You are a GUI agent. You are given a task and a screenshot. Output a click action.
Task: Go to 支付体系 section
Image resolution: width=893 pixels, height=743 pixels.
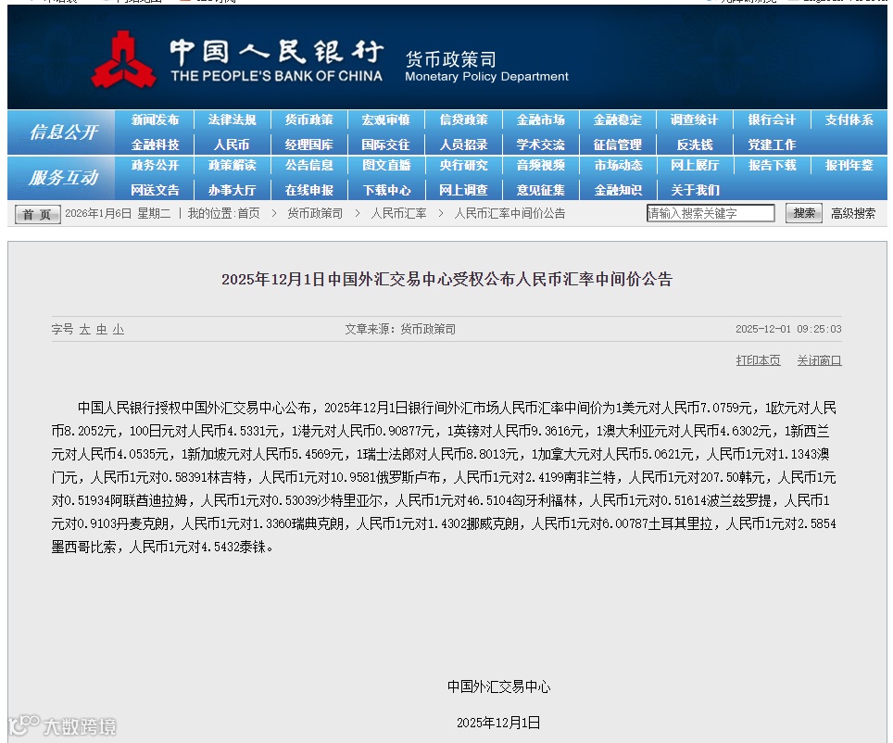click(849, 120)
